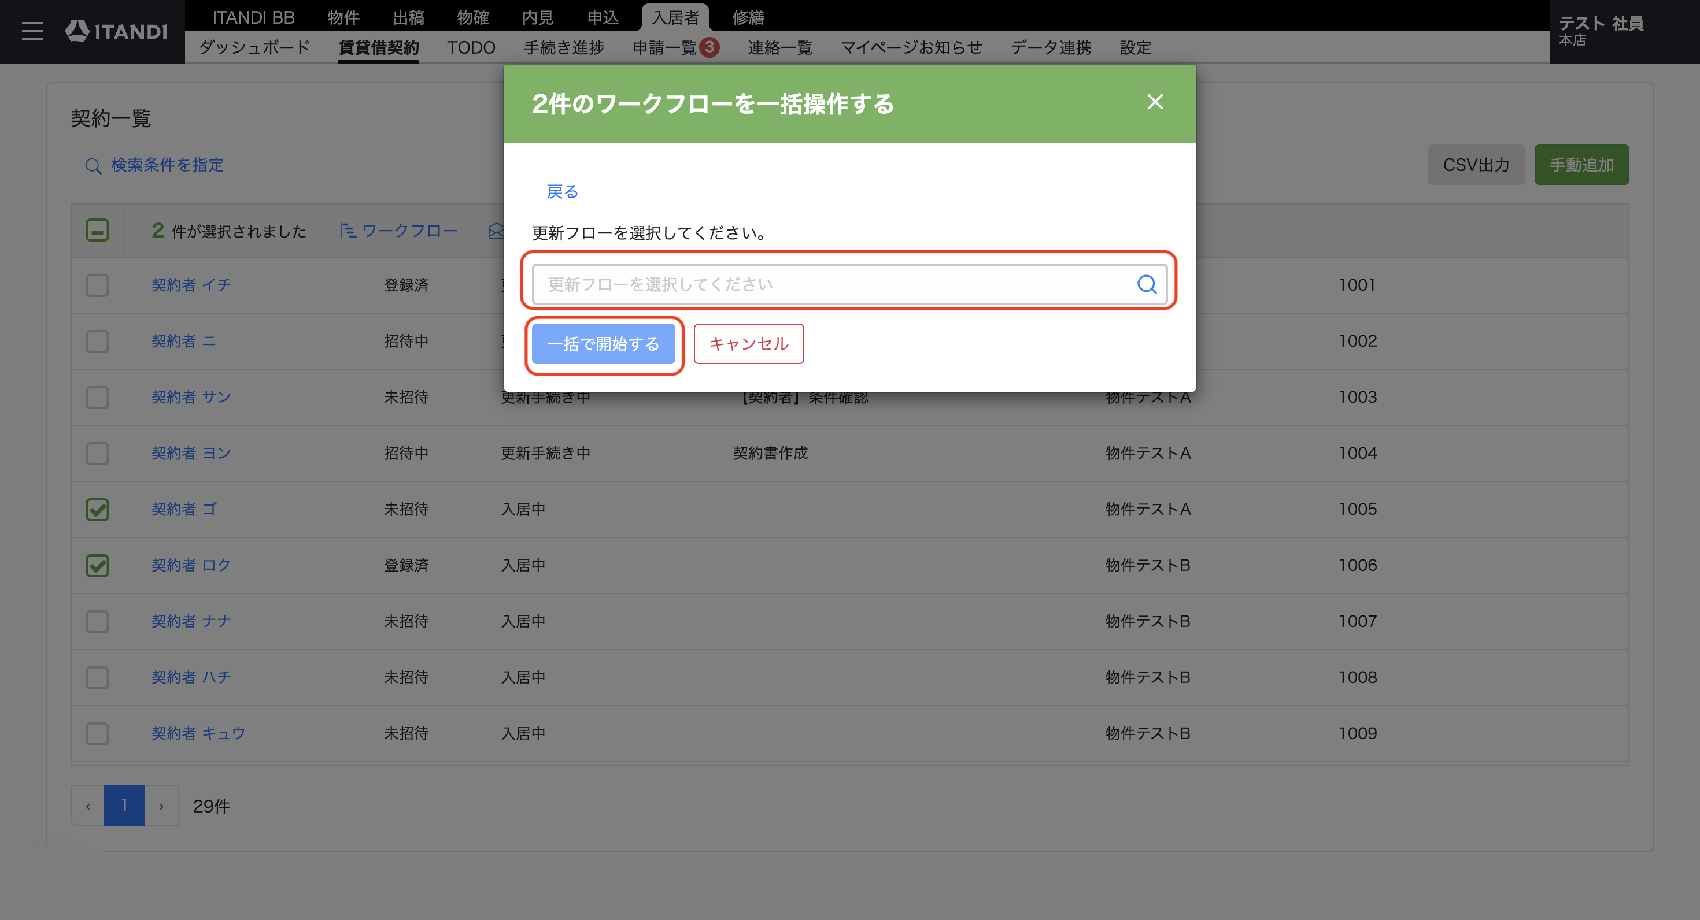Check the box for 契約者 サン
The image size is (1700, 920).
(x=97, y=397)
